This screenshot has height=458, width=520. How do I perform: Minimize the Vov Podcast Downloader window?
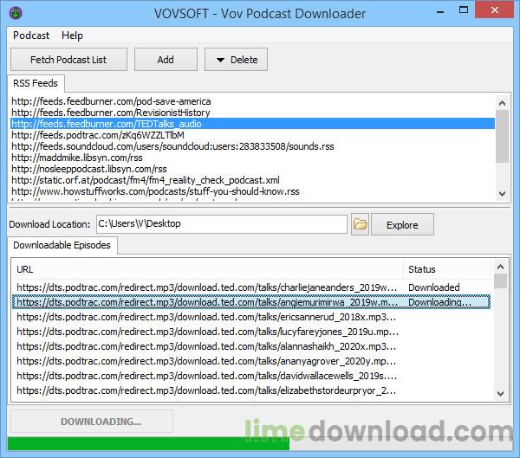pos(440,12)
